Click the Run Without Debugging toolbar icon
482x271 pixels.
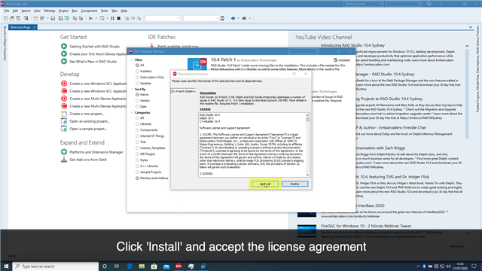pyautogui.click(x=102, y=18)
